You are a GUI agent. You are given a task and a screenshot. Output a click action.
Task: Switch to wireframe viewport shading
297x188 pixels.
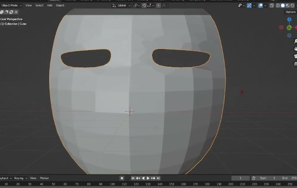[x=278, y=6]
